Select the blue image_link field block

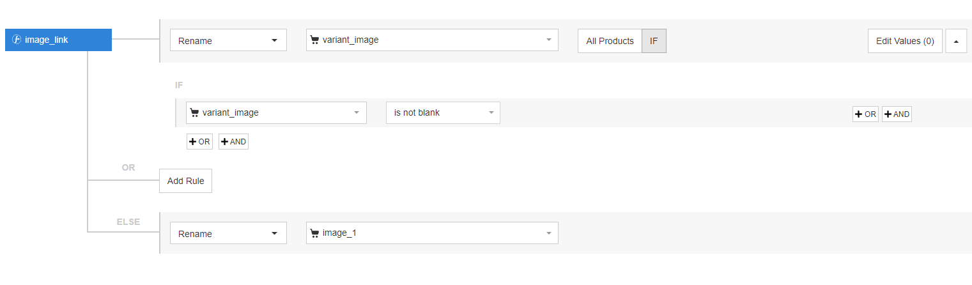58,40
